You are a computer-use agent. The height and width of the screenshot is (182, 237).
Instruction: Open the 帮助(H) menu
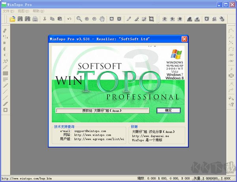[x=38, y=11]
